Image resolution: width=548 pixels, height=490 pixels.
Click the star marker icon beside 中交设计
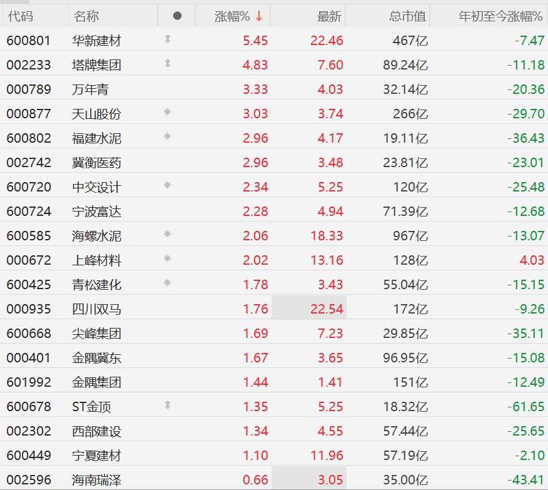[x=168, y=185]
